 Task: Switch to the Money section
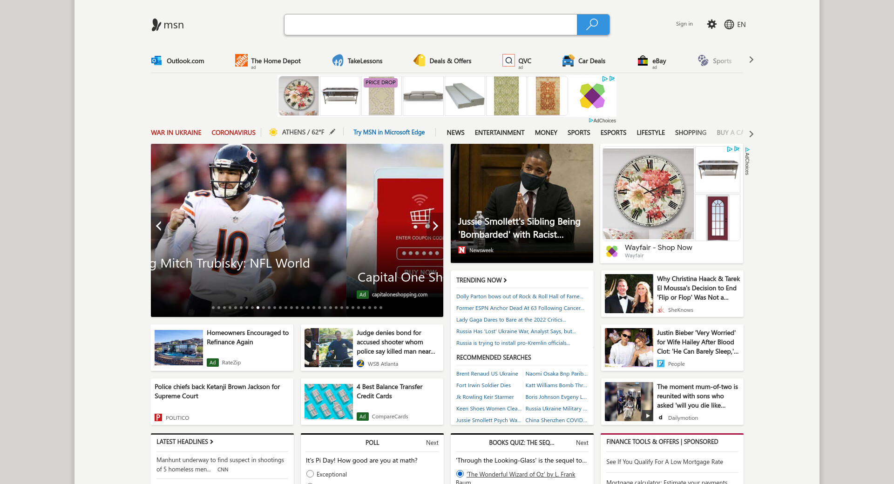[x=546, y=133]
